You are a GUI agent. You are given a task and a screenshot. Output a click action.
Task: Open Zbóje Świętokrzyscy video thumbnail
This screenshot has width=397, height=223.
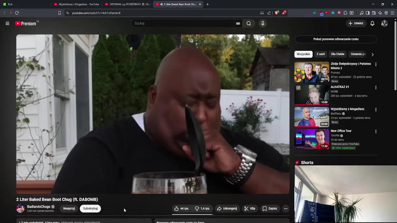point(312,72)
